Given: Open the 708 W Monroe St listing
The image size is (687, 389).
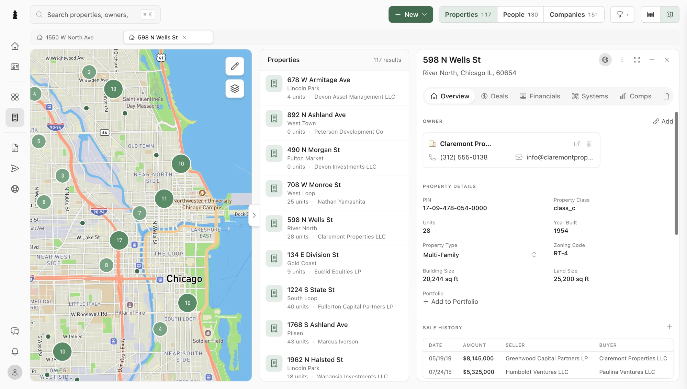Looking at the screenshot, I should pyautogui.click(x=334, y=193).
